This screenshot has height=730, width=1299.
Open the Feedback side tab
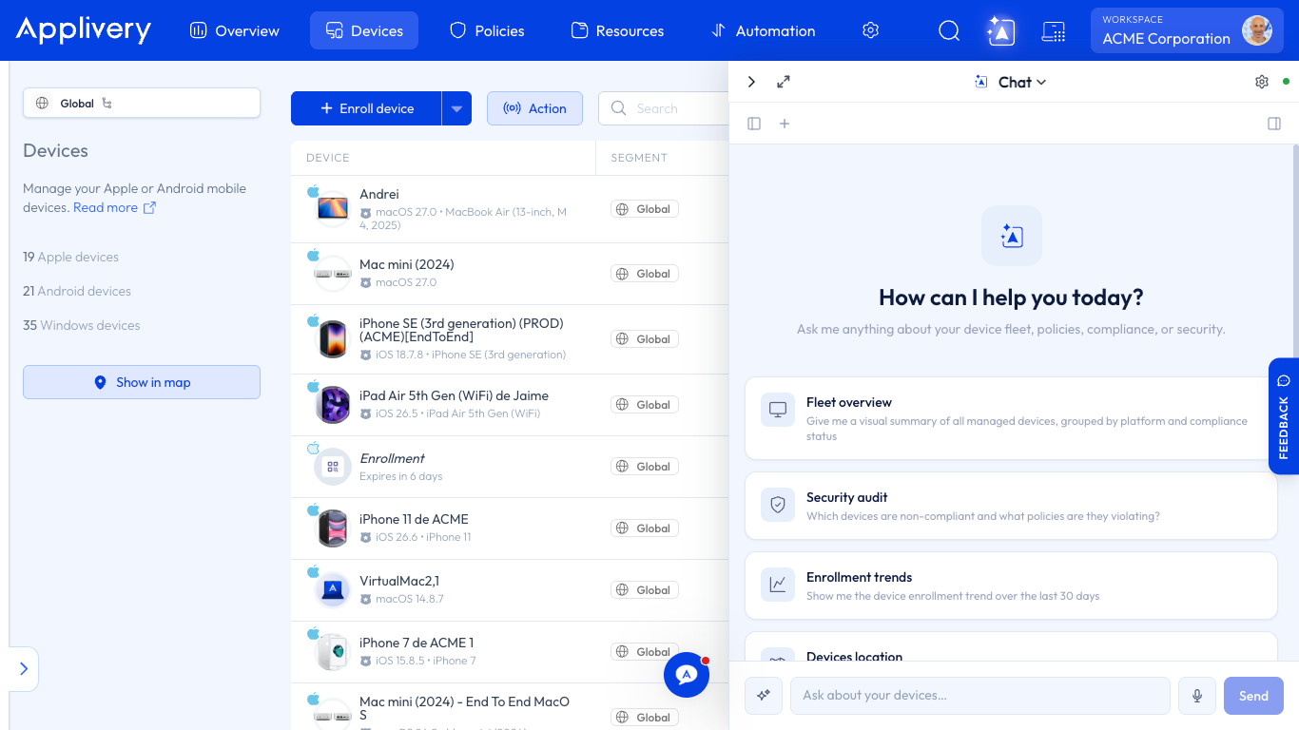[x=1284, y=416]
